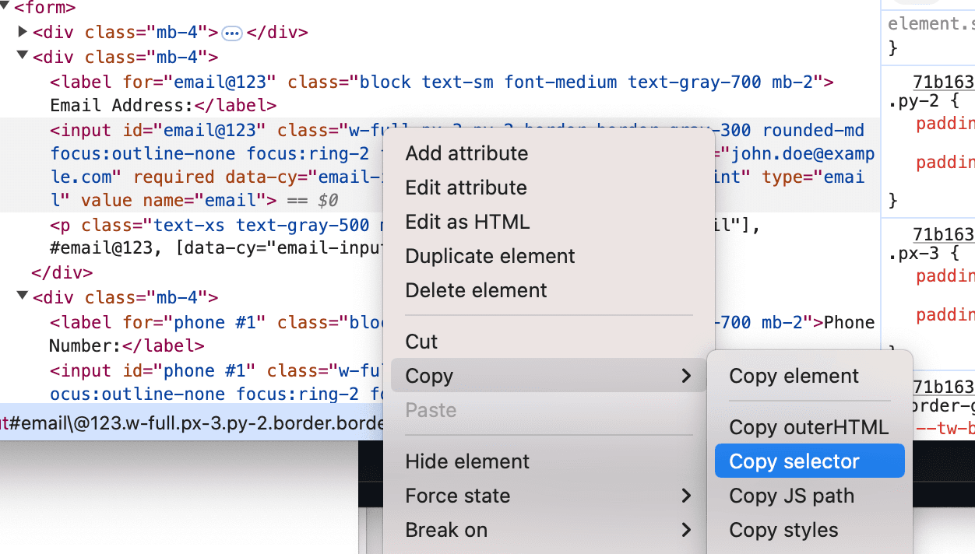
Task: Click the breadcrumb input#email\@123 selector
Action: pyautogui.click(x=192, y=423)
